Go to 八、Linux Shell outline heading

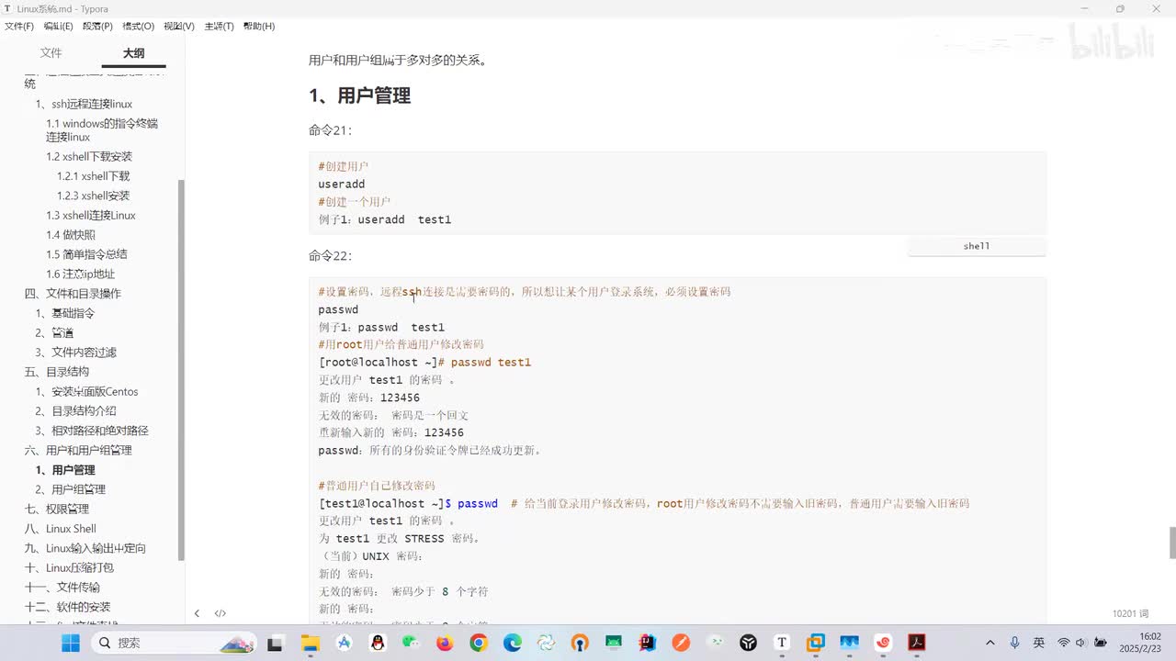pos(61,529)
